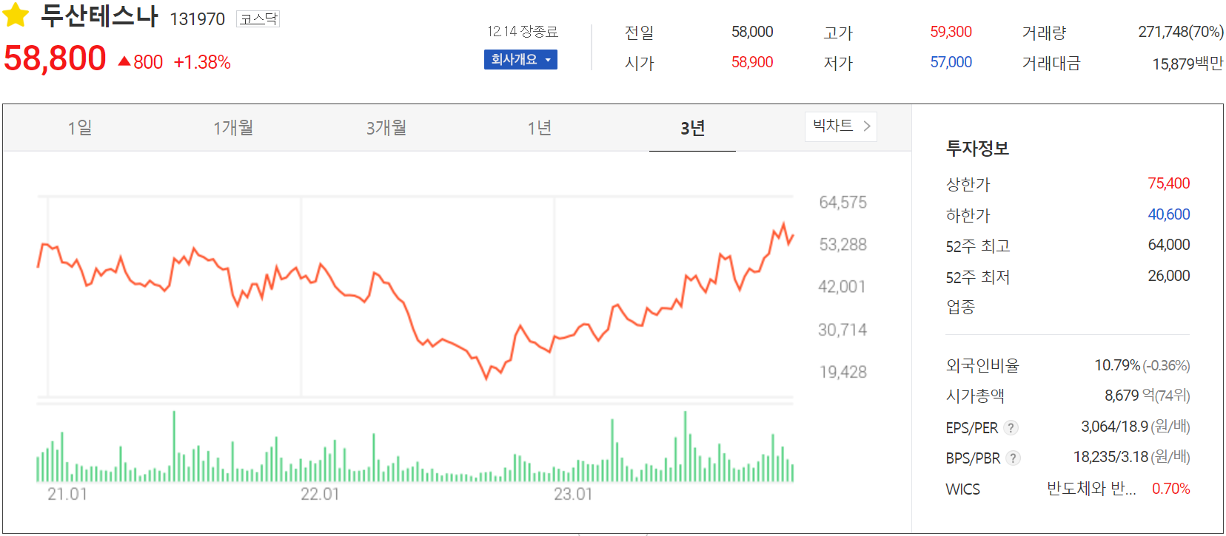Viewport: 1226px width, 536px height.
Task: Select the 3년 chart tab
Action: (692, 128)
